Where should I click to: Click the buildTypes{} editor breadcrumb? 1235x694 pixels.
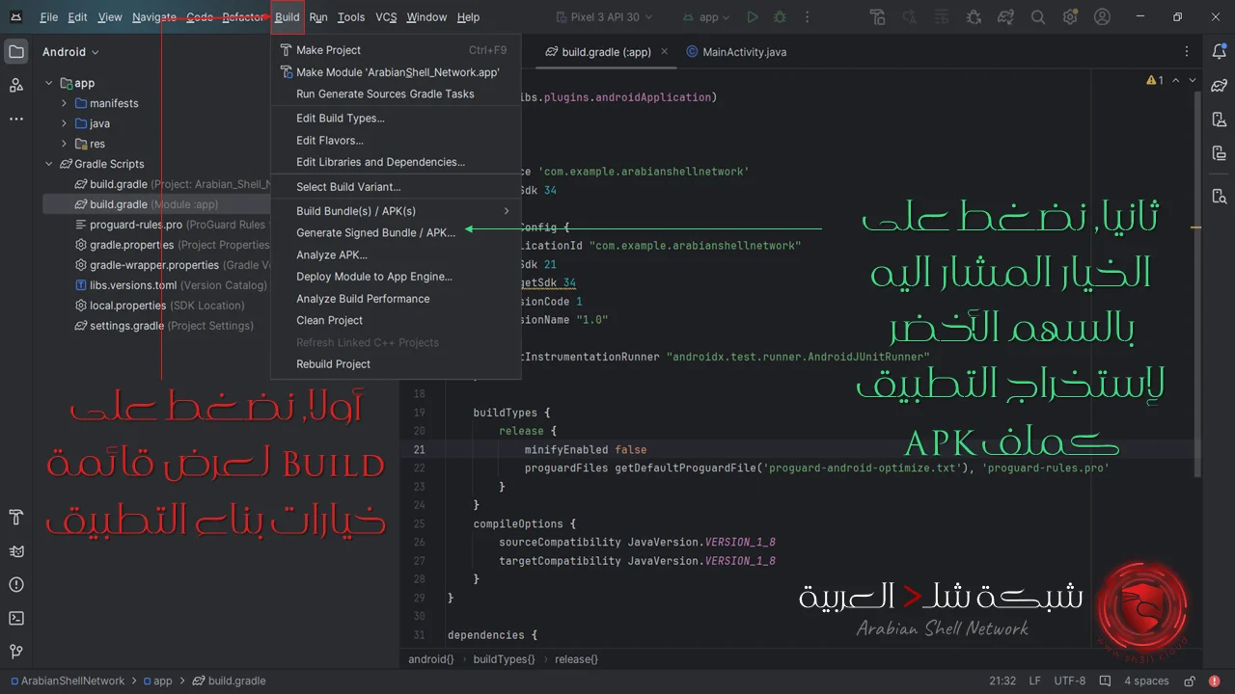click(503, 659)
